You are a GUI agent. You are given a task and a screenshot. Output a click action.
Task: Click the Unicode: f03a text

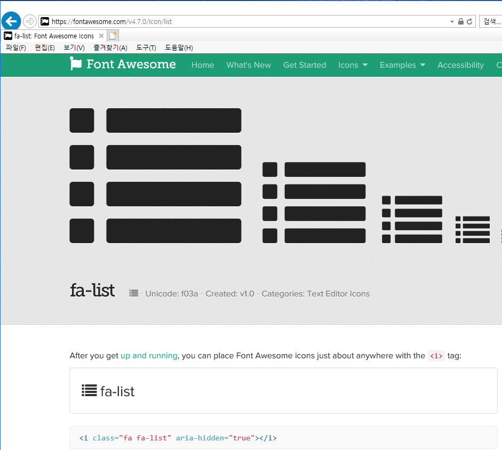[172, 294]
